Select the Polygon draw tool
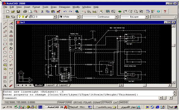Screen dimensions: 179x110 tap(5, 40)
